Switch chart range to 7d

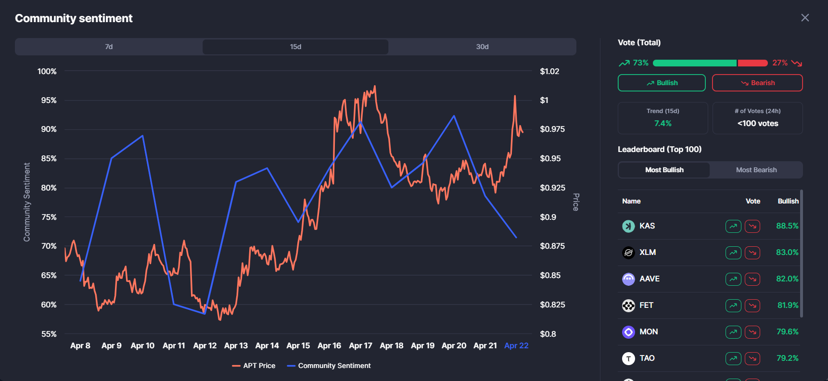coord(109,47)
